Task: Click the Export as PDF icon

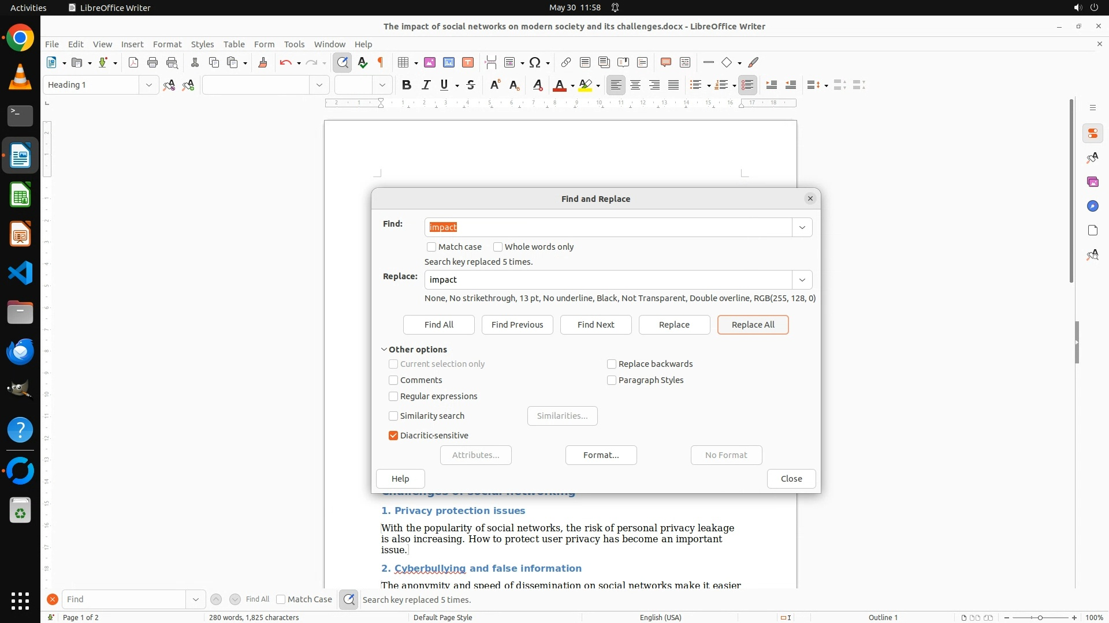Action: point(133,62)
